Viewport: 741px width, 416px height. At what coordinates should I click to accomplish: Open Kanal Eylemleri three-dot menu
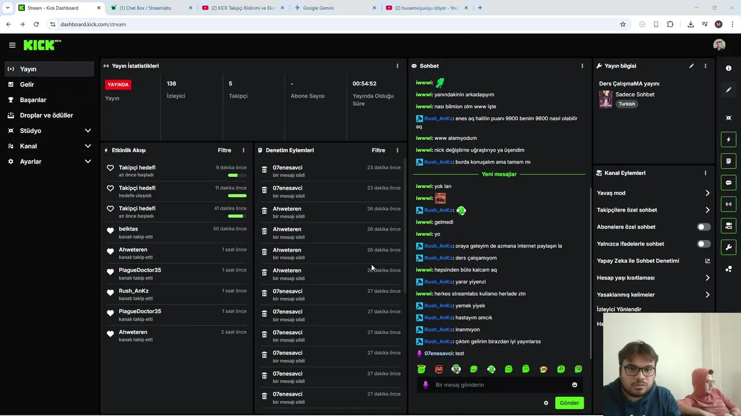click(705, 173)
